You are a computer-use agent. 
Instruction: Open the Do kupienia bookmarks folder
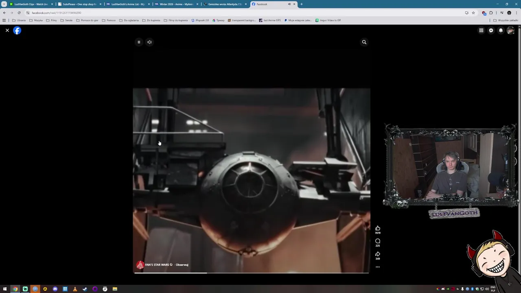point(151,20)
